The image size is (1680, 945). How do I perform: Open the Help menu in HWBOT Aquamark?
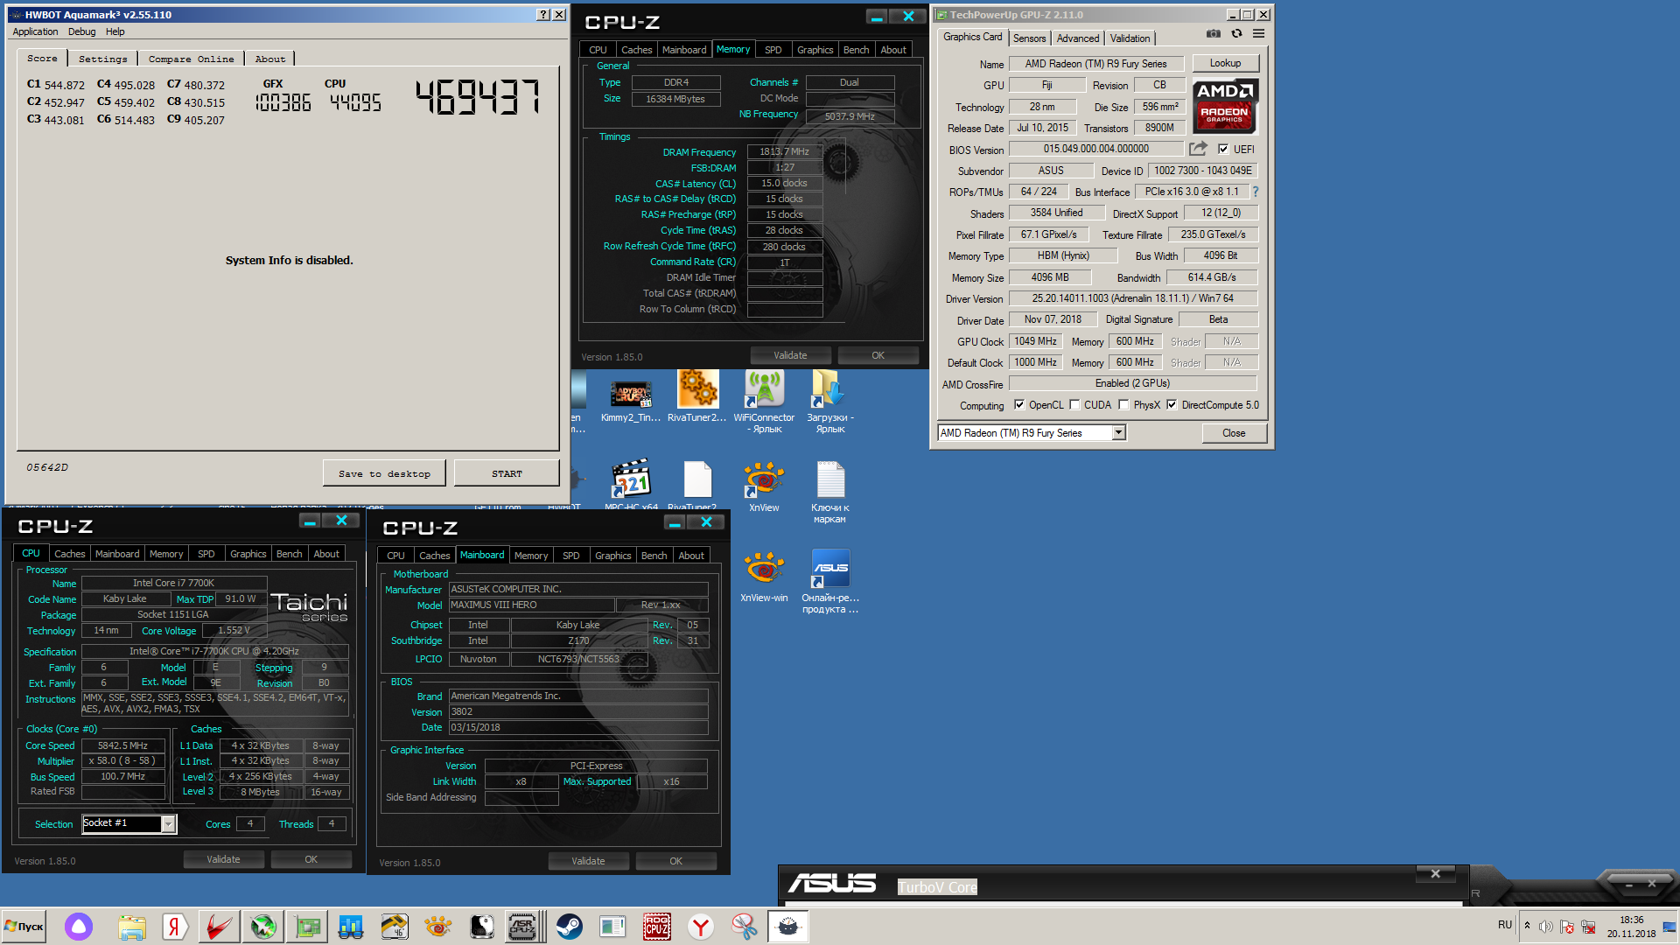point(115,31)
